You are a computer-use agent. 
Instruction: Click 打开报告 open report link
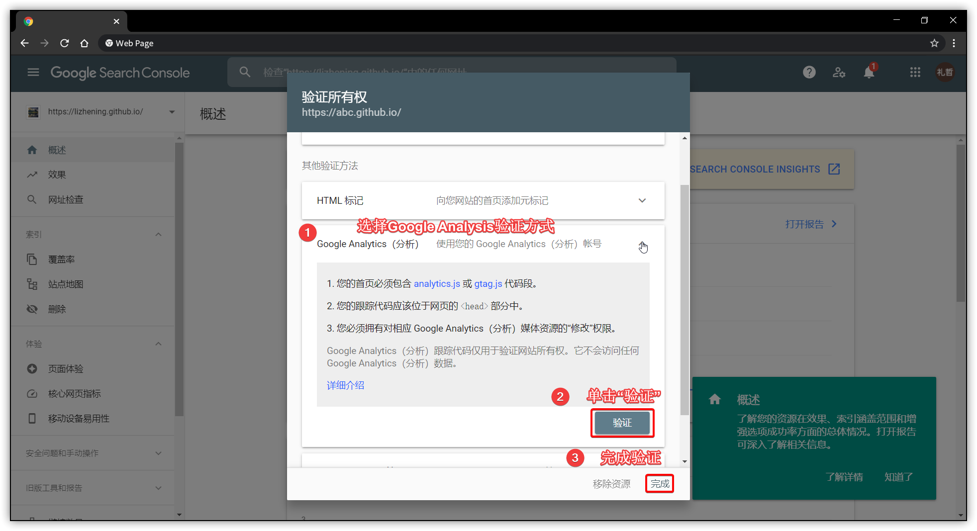811,224
